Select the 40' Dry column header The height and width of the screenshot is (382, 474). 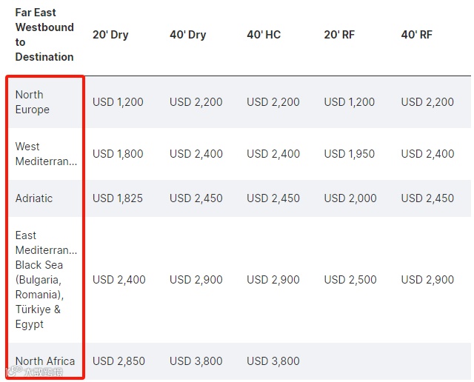pyautogui.click(x=187, y=35)
